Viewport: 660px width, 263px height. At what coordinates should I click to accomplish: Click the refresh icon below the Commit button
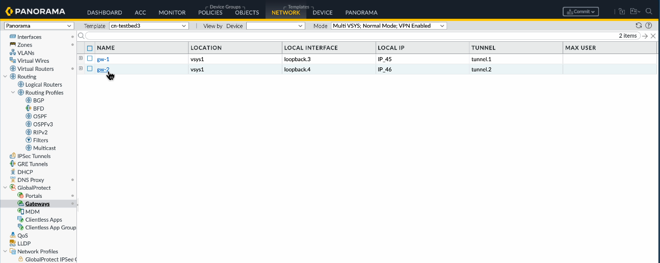(639, 25)
